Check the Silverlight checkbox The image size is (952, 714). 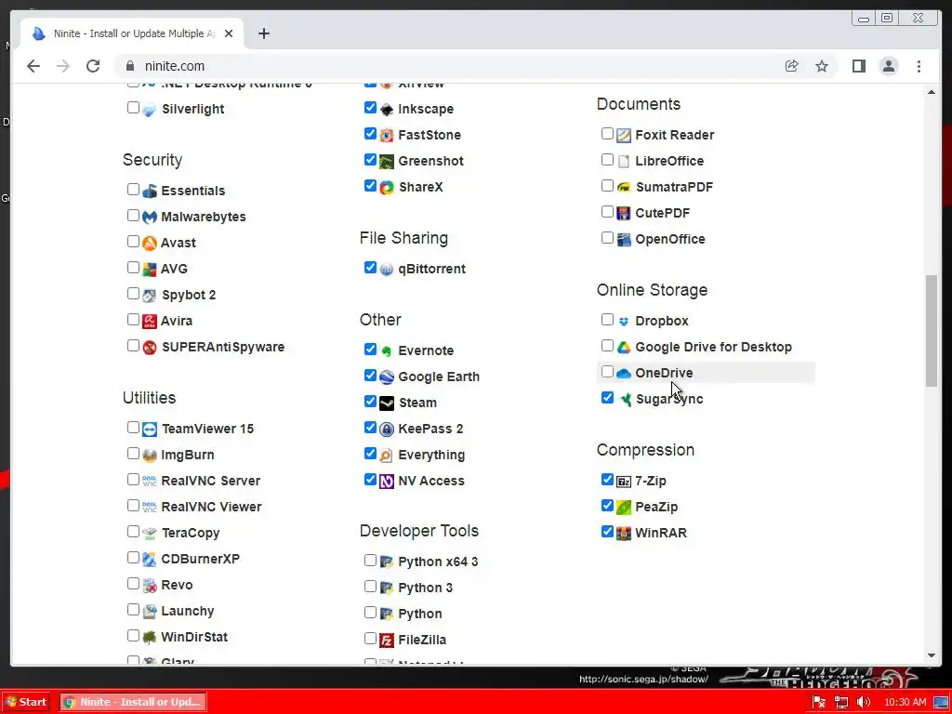[133, 108]
